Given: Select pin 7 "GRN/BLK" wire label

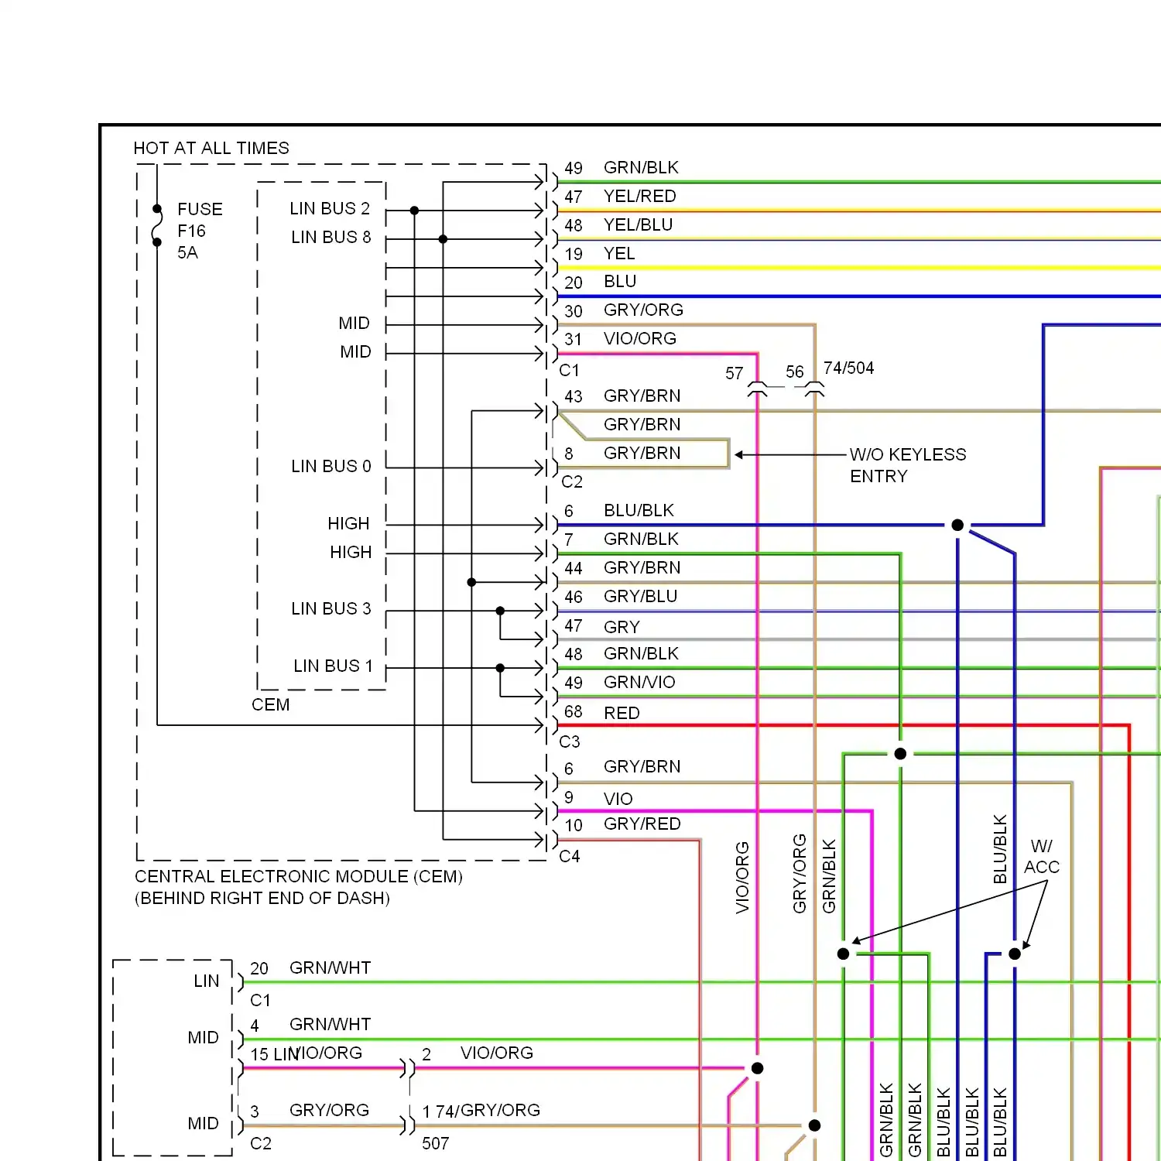Looking at the screenshot, I should [x=641, y=539].
